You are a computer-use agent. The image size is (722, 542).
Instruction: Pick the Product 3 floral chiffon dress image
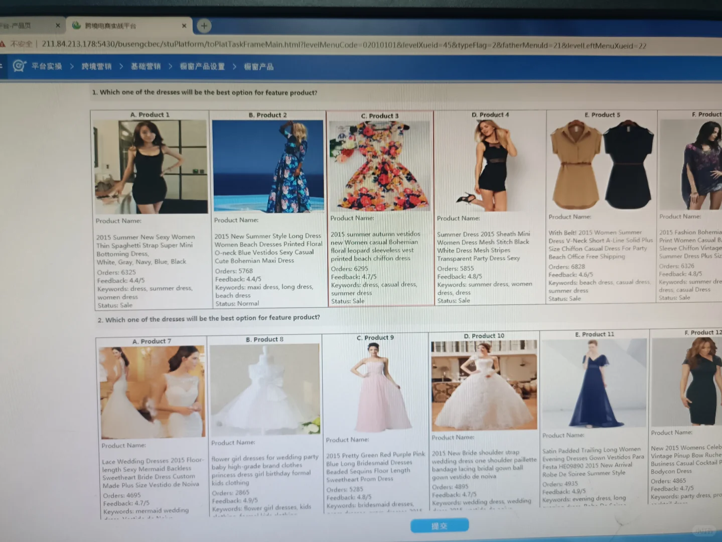pos(380,166)
